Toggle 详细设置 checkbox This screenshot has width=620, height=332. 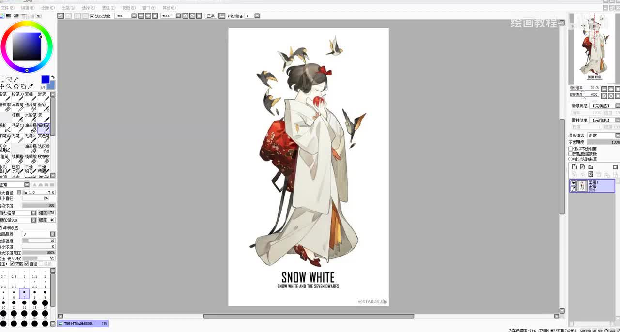[1, 227]
